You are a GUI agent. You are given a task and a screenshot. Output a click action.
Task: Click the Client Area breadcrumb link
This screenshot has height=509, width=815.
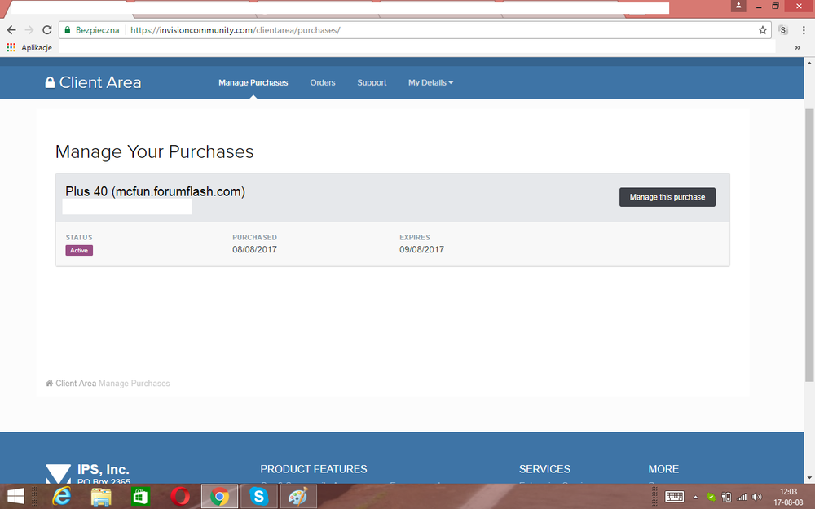[76, 383]
